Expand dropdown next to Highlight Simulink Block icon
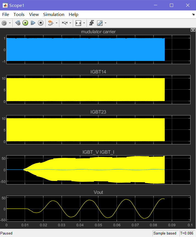Image resolution: width=196 pixels, height=237 pixels. pyautogui.click(x=57, y=23)
